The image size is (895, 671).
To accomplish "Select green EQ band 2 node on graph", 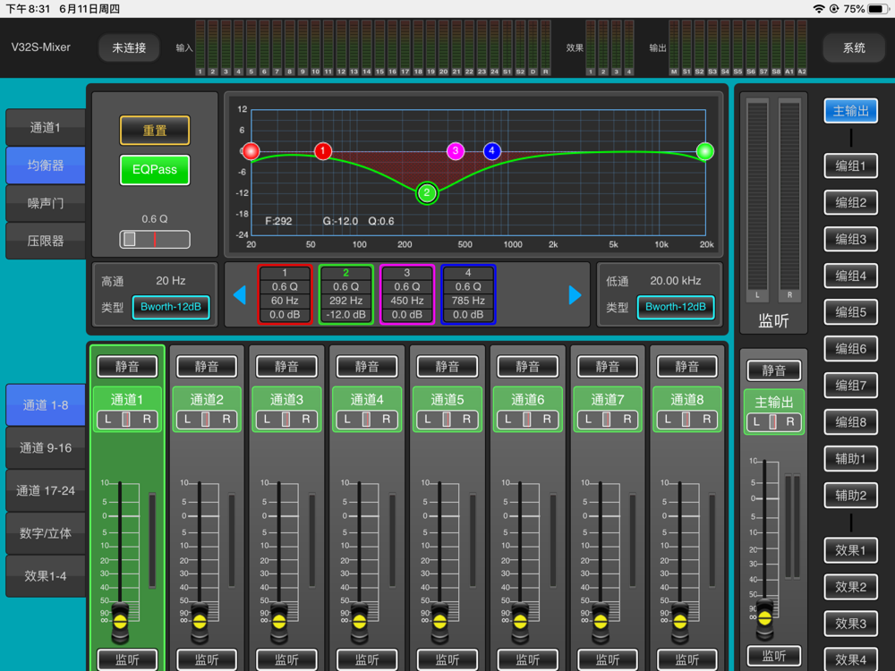I will click(x=427, y=192).
